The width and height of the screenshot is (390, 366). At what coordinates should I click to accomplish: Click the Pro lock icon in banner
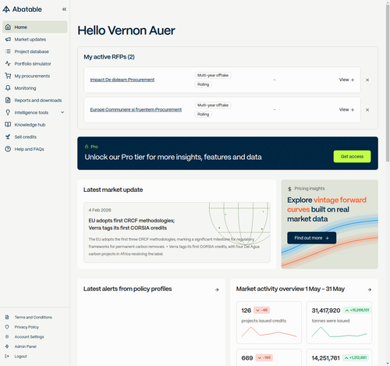point(87,147)
